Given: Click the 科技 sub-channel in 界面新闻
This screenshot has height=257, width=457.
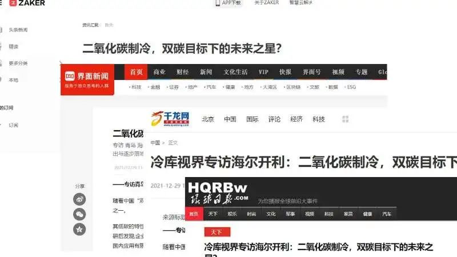Looking at the screenshot, I should (136, 87).
